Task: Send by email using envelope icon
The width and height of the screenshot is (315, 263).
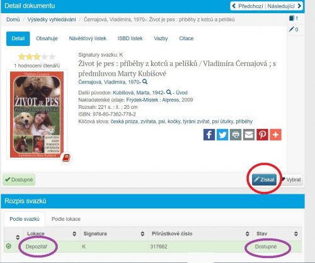Action: [x=249, y=135]
